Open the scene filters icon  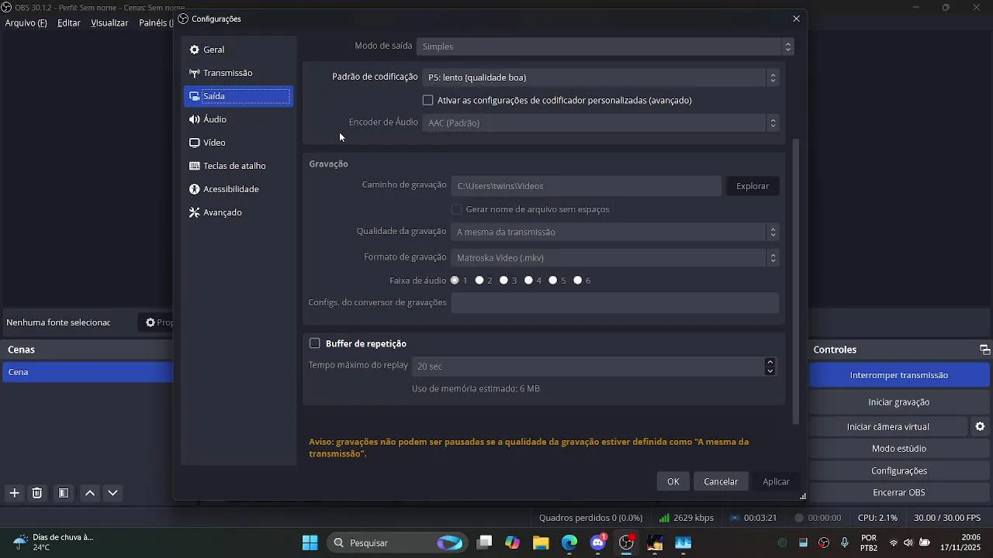pos(64,493)
